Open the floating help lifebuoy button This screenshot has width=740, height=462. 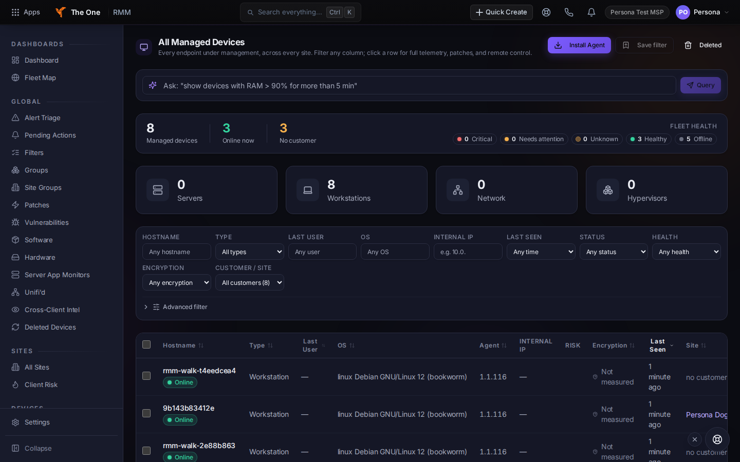[717, 439]
